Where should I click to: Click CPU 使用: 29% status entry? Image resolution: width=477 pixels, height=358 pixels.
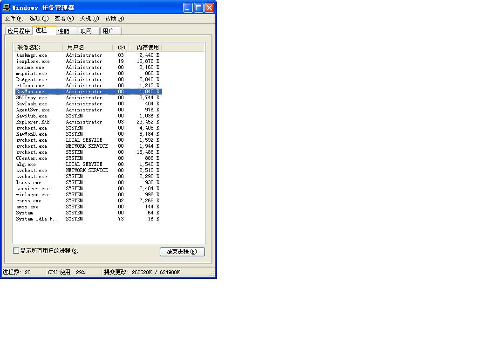66,272
